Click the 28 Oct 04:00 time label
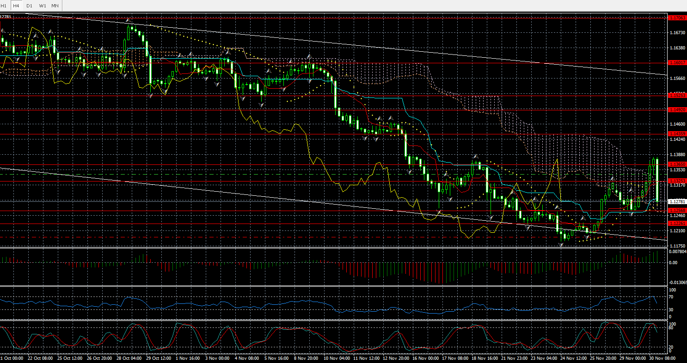This screenshot has height=363, width=687. click(x=129, y=358)
